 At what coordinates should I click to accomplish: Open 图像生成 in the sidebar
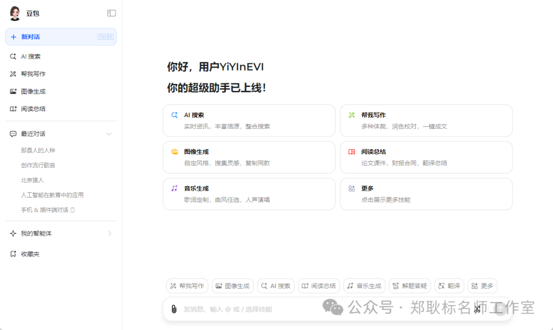(x=61, y=91)
